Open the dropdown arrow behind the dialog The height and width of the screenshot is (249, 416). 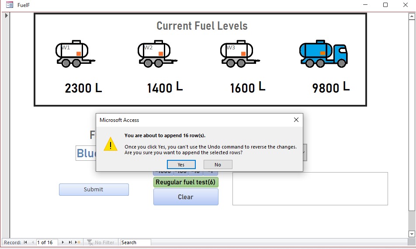[x=305, y=152]
